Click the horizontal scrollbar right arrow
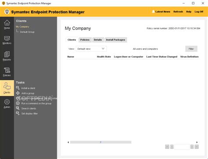 pos(197,142)
